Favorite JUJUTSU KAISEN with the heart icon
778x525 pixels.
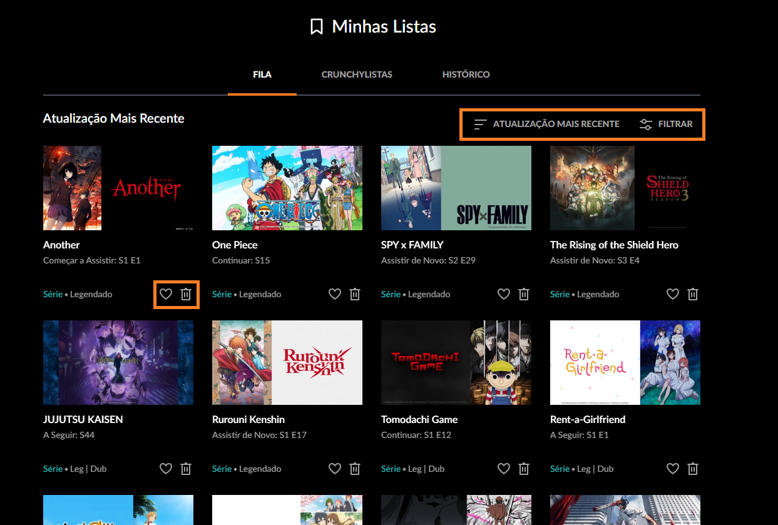coord(166,469)
